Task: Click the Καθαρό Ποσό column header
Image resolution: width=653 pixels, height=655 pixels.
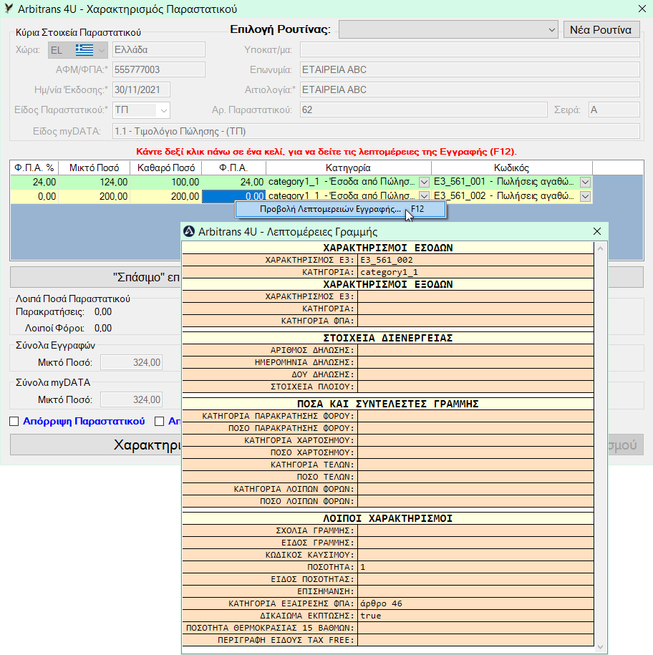Action: 166,168
